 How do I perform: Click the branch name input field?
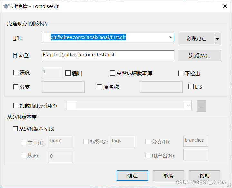click(63, 87)
